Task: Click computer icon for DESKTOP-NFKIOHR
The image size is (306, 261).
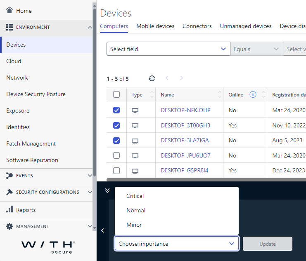Action: tap(135, 111)
